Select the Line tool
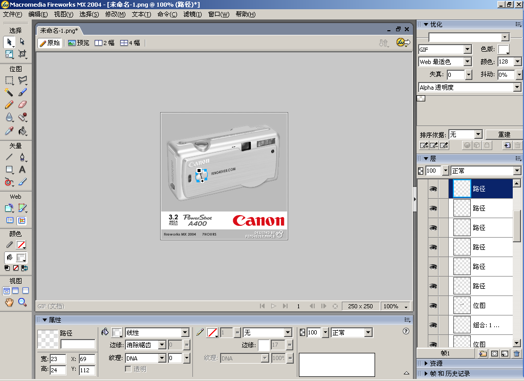 click(x=9, y=157)
